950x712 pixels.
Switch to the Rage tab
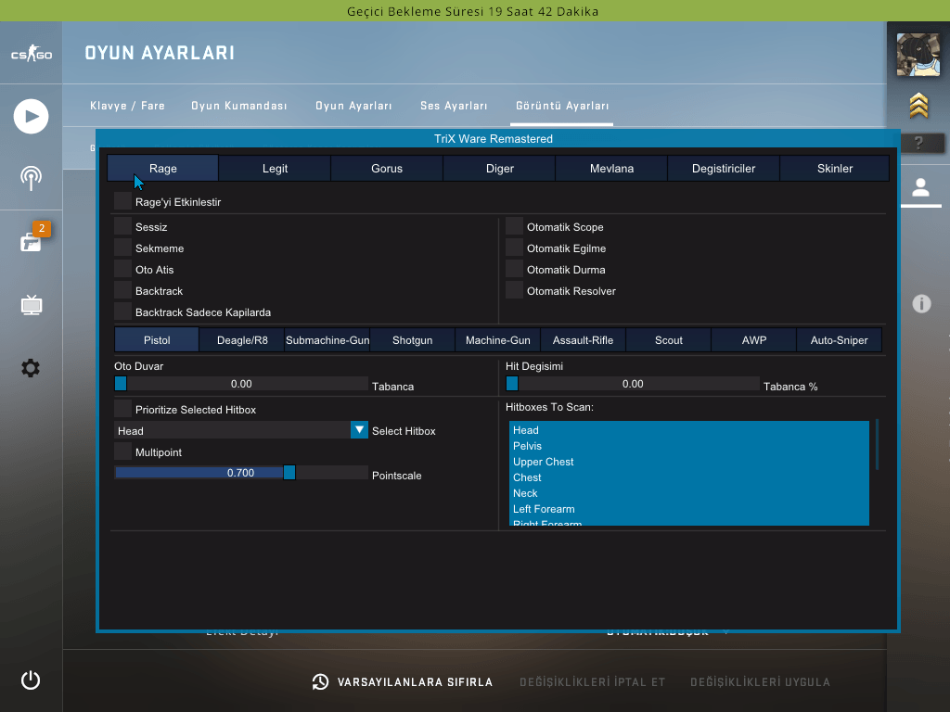[163, 169]
